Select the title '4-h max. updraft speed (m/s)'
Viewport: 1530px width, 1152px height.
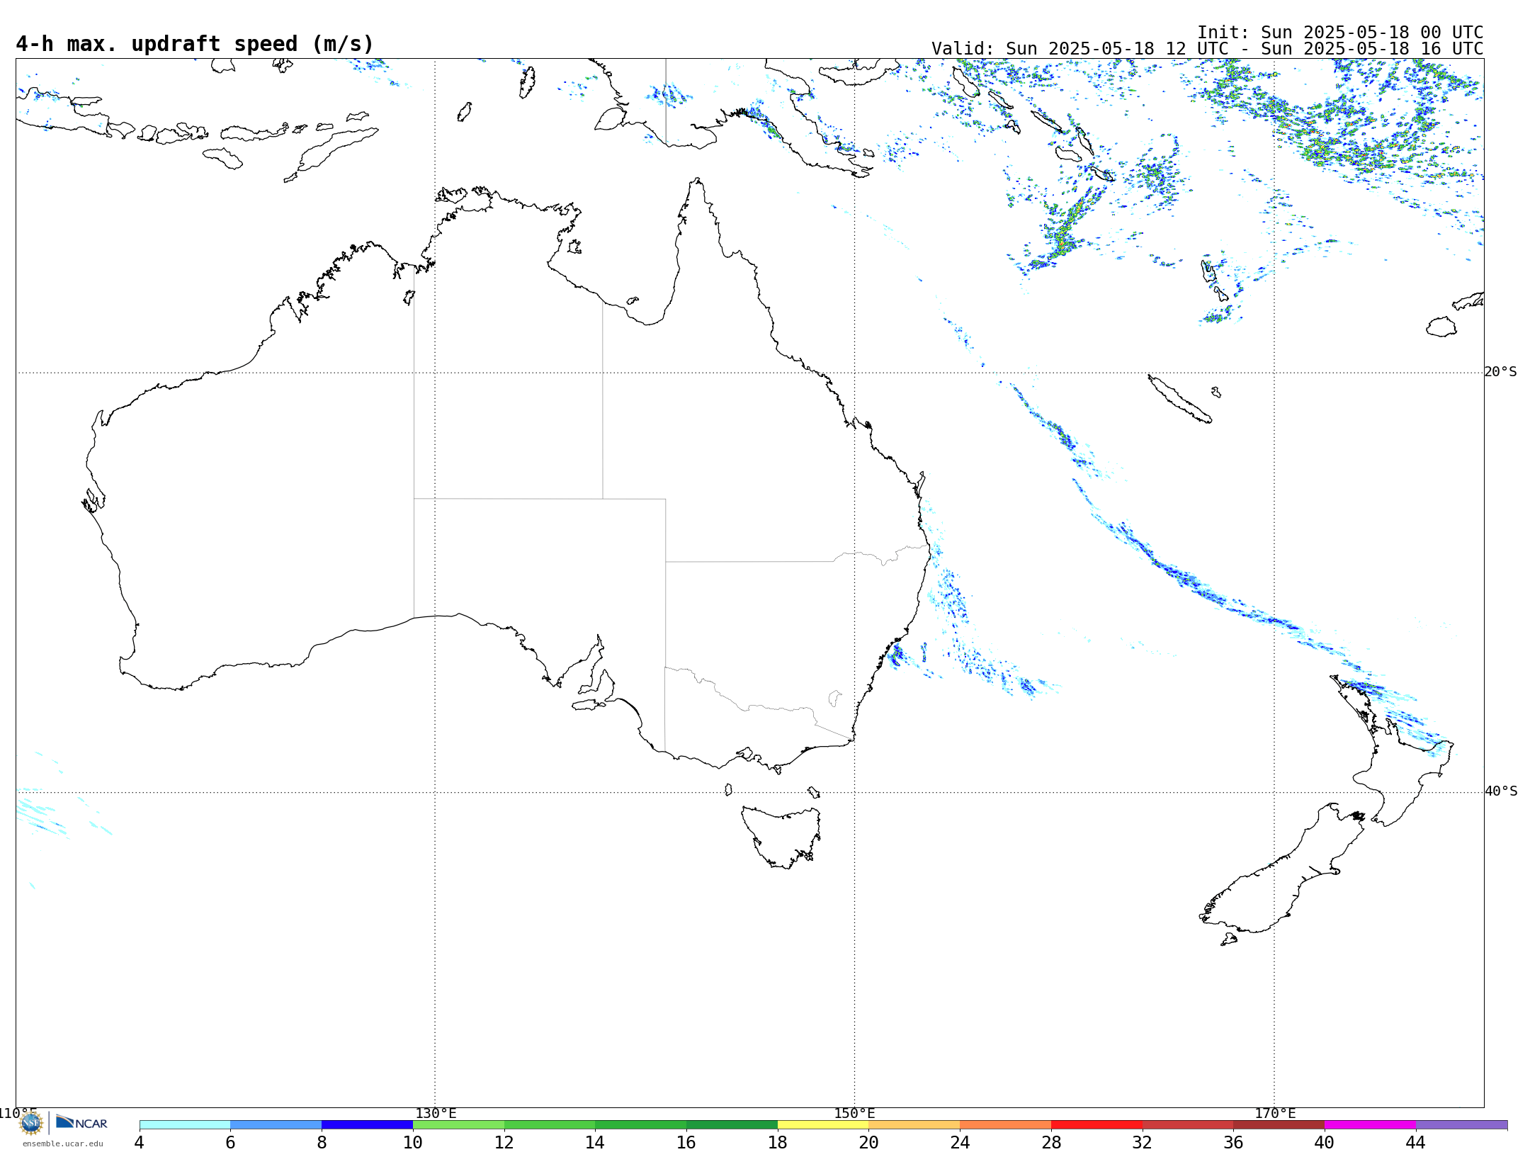coord(195,44)
